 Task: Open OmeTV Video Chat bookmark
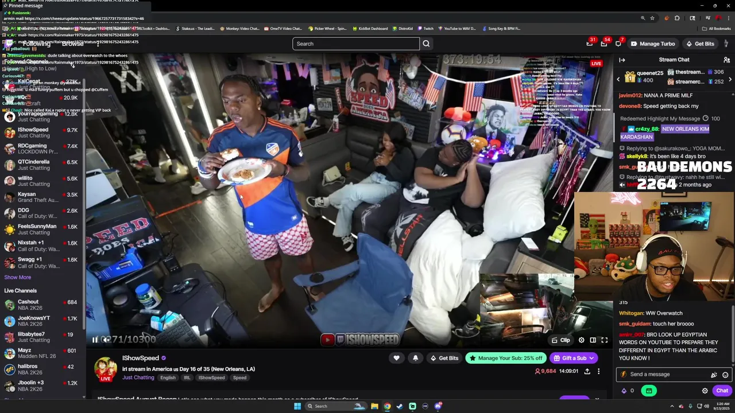282,28
